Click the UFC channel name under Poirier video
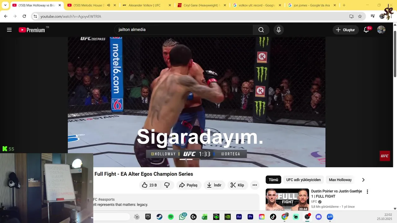 (314, 202)
